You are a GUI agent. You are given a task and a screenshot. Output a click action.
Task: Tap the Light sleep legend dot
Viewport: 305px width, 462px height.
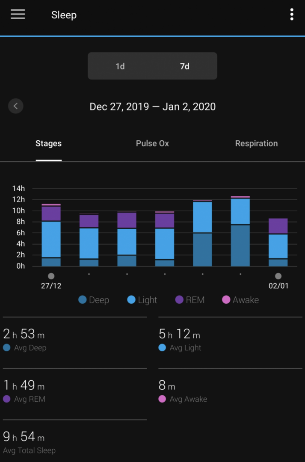[x=131, y=299]
